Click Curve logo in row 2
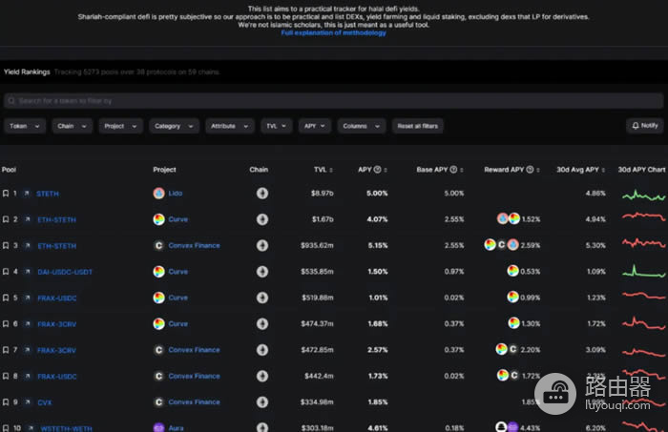668x432 pixels. click(159, 219)
